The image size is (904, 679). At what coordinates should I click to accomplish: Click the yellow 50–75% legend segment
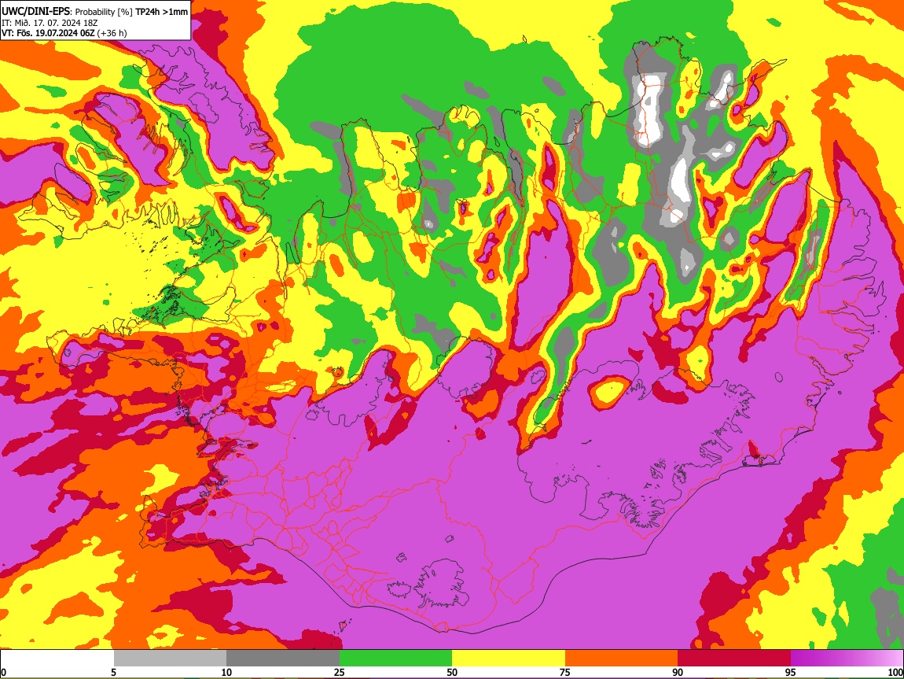[509, 659]
